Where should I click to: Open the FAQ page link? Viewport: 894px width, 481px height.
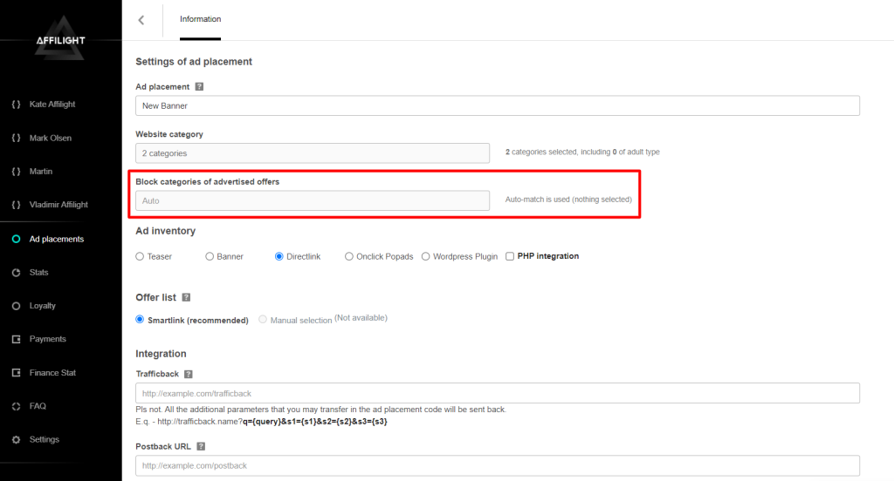tap(38, 406)
